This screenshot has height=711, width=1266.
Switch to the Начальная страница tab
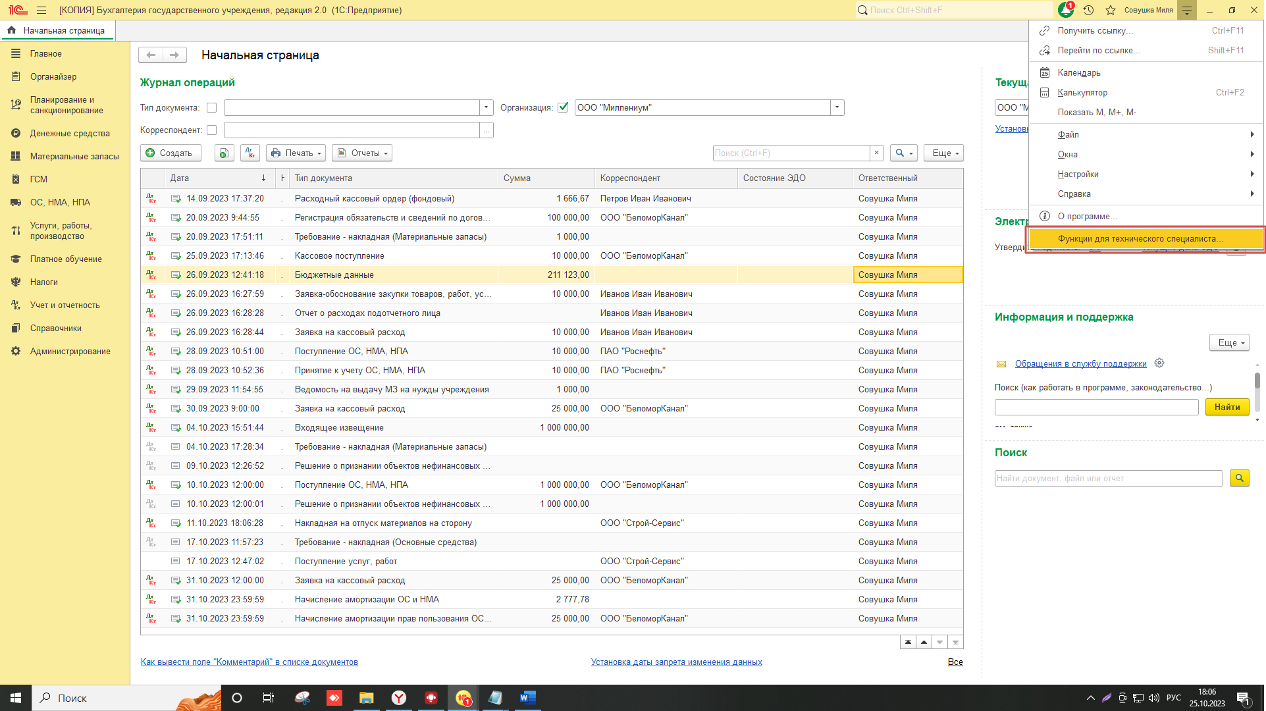pyautogui.click(x=57, y=30)
